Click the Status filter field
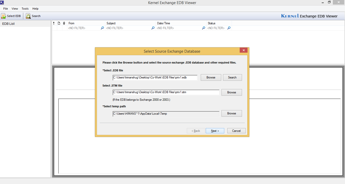This screenshot has height=184, width=345. pyautogui.click(x=217, y=28)
